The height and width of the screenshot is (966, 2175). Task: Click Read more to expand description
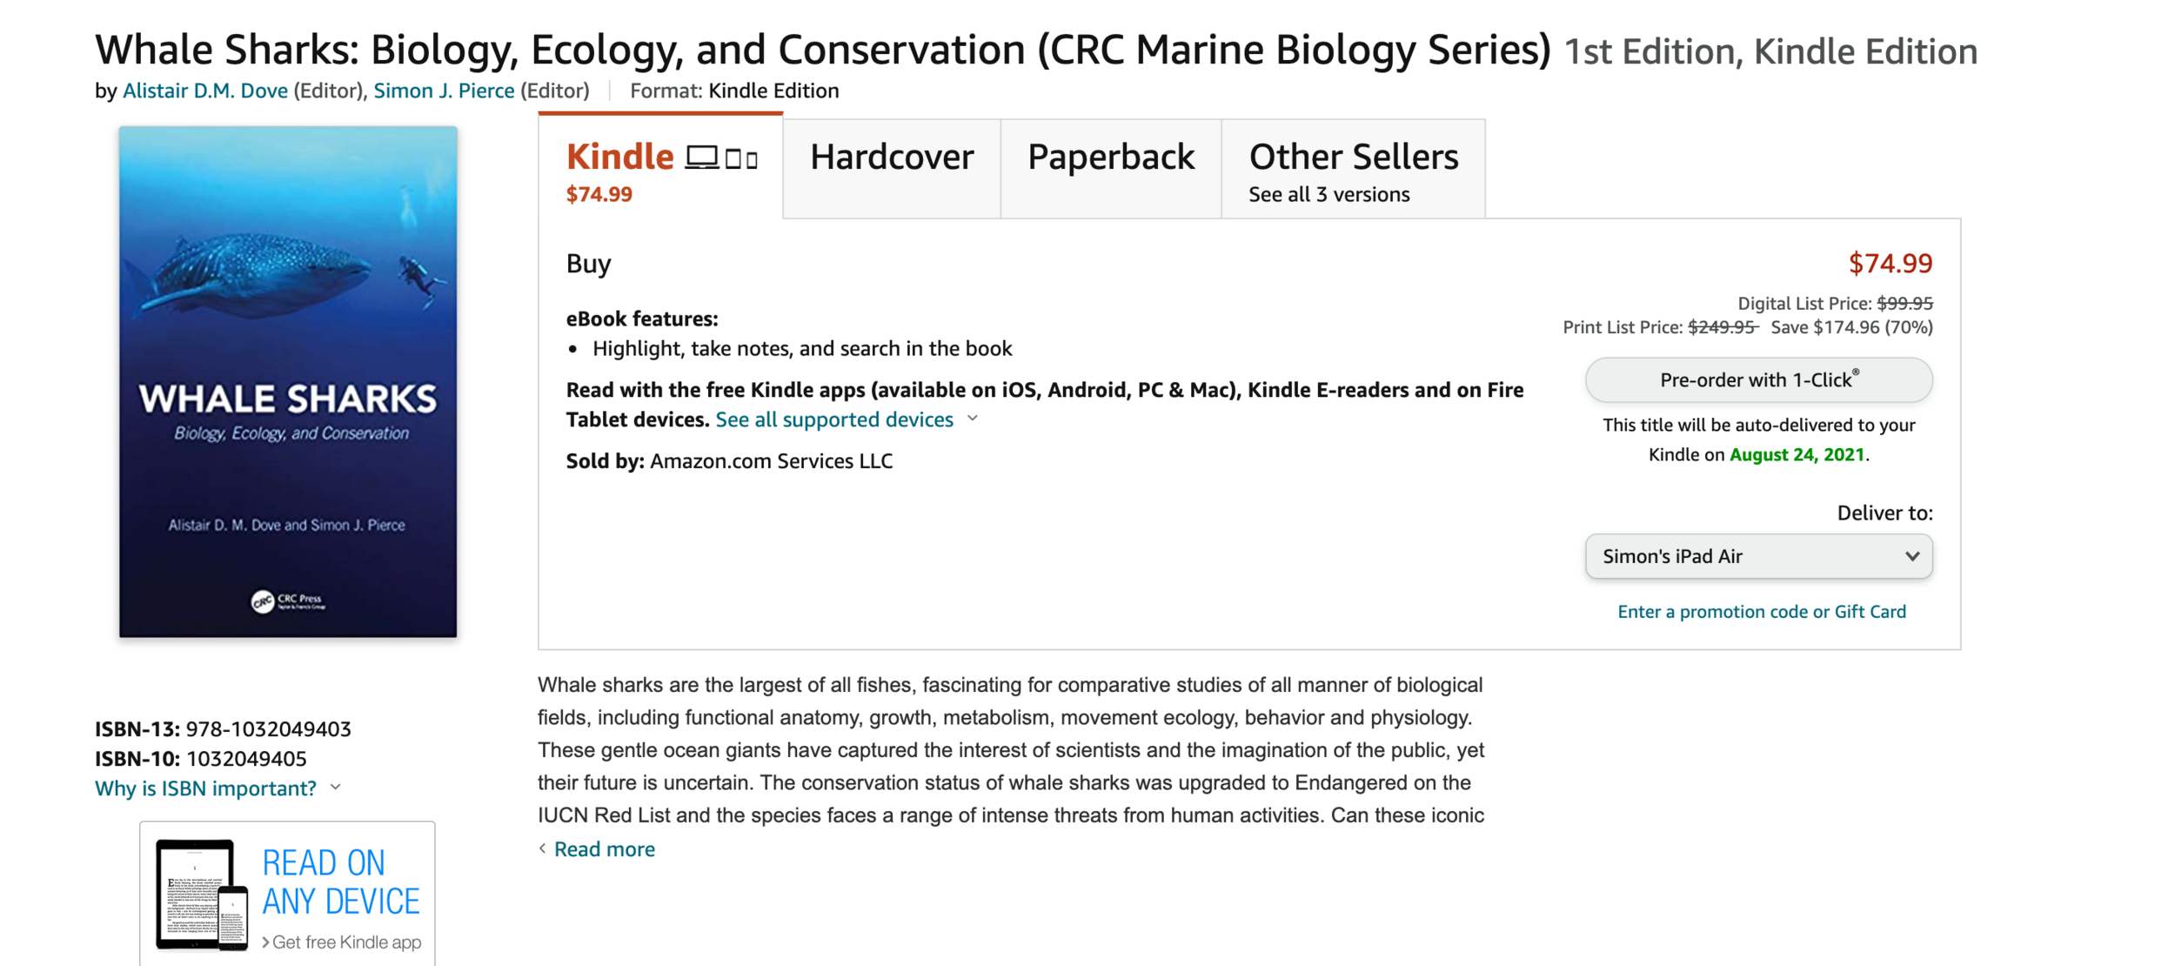point(605,849)
